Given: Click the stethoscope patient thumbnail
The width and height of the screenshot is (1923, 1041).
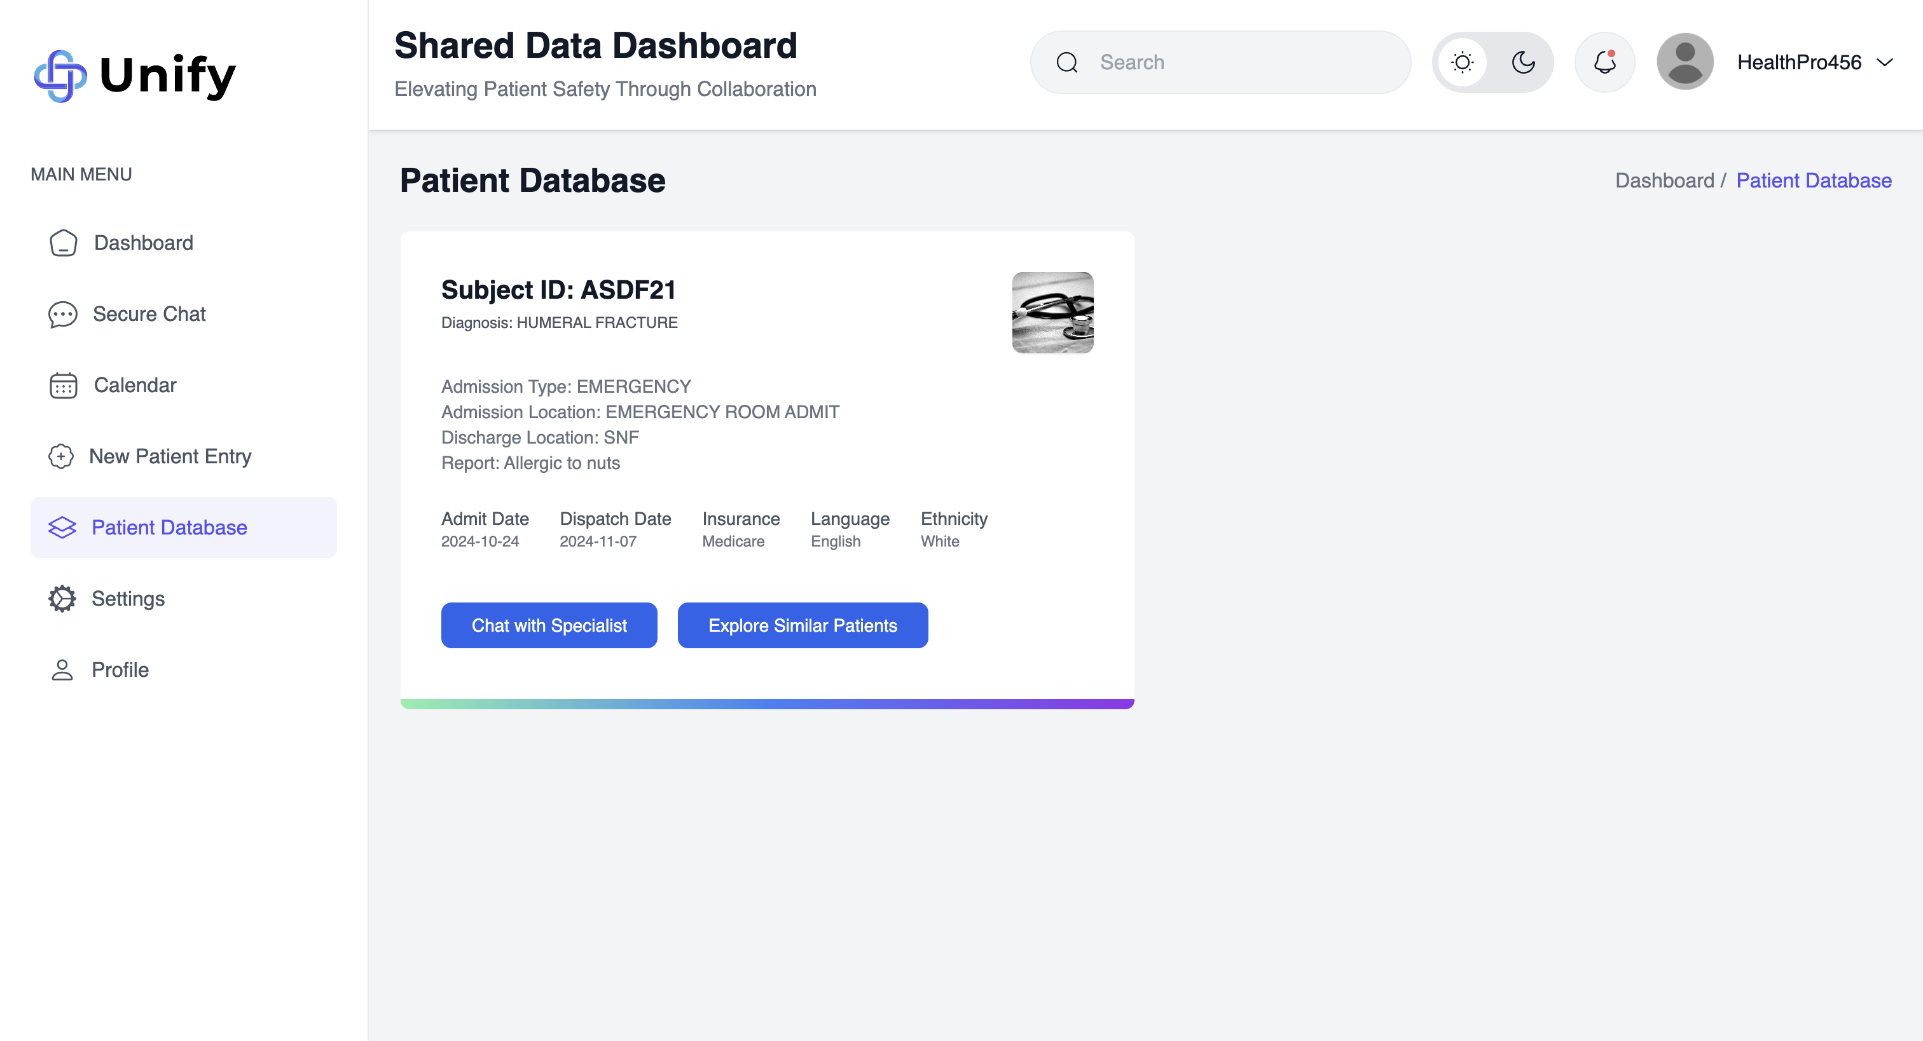Looking at the screenshot, I should pyautogui.click(x=1052, y=313).
